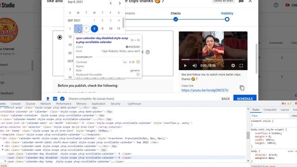Select the radio button in visibility options
This screenshot has width=297, height=167.
click(60, 37)
